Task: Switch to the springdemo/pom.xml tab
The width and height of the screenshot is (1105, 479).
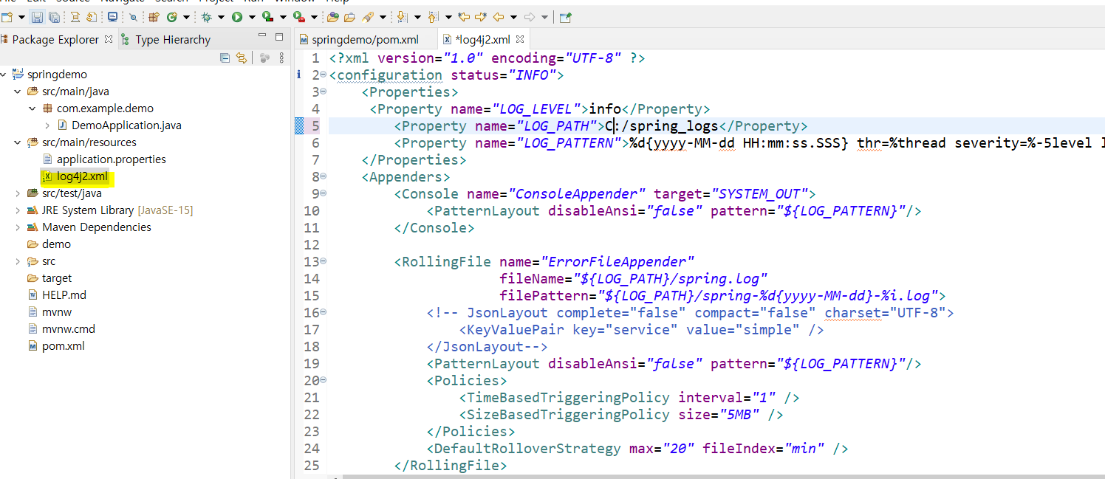Action: pos(365,40)
